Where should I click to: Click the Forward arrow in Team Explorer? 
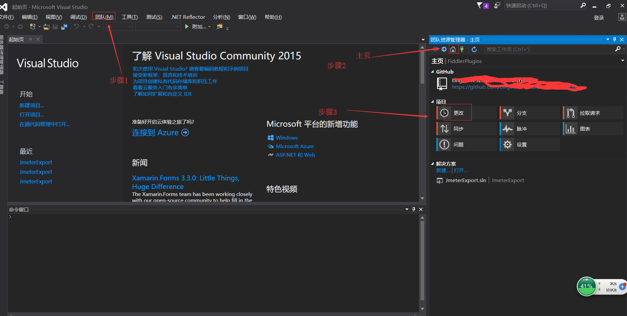coord(444,49)
